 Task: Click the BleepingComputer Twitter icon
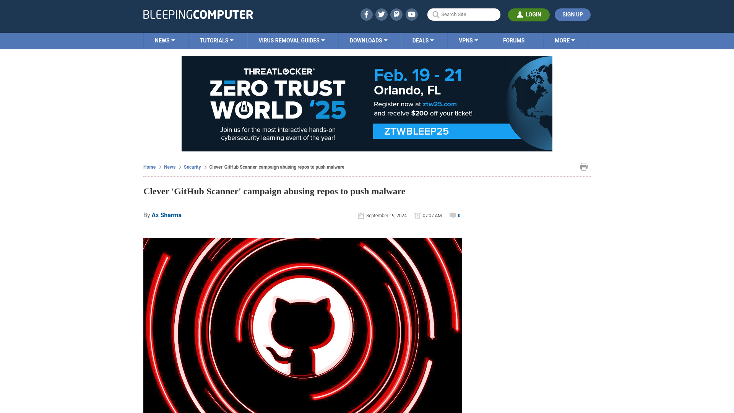pos(382,14)
